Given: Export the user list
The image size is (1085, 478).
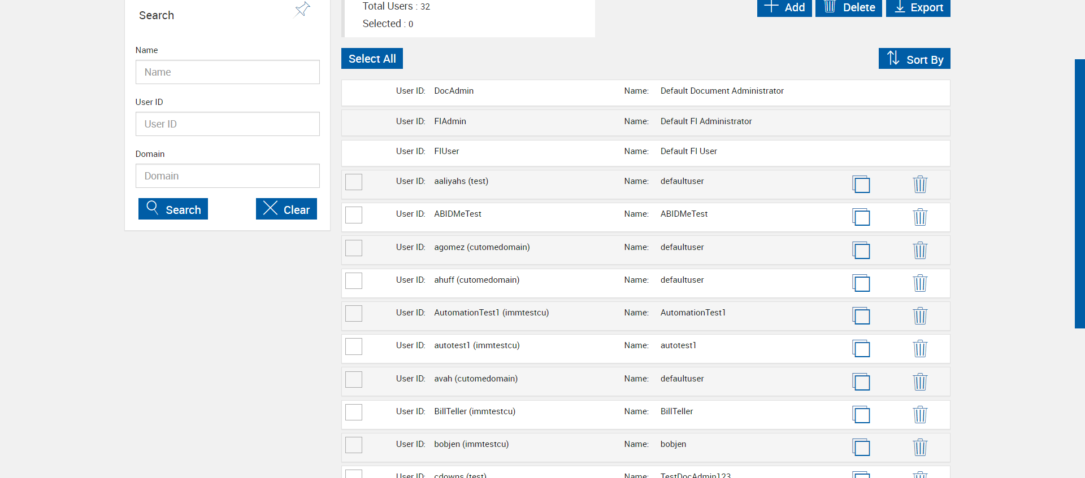Looking at the screenshot, I should pyautogui.click(x=918, y=7).
